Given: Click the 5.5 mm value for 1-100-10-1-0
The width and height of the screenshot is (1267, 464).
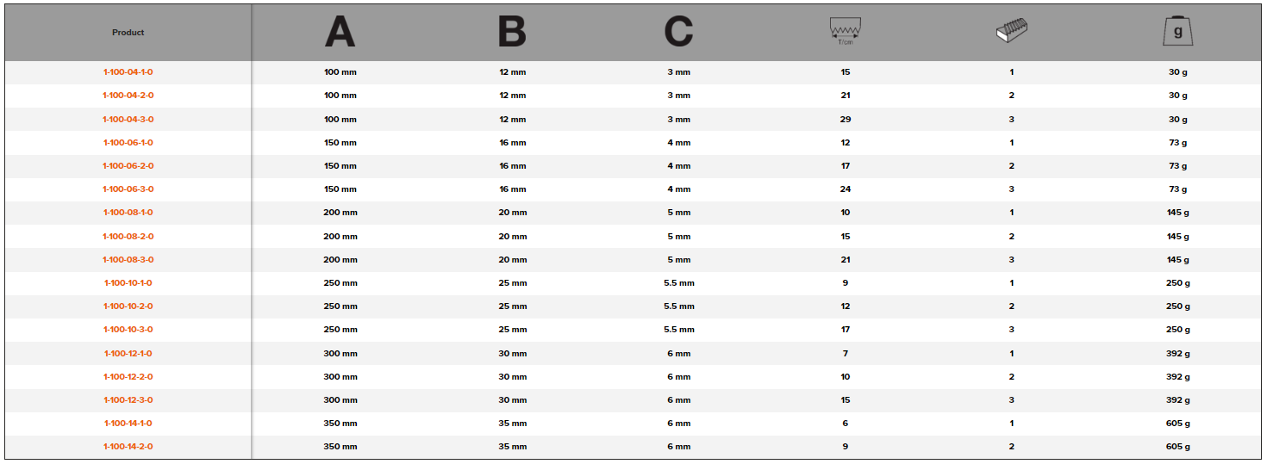Looking at the screenshot, I should pos(678,283).
